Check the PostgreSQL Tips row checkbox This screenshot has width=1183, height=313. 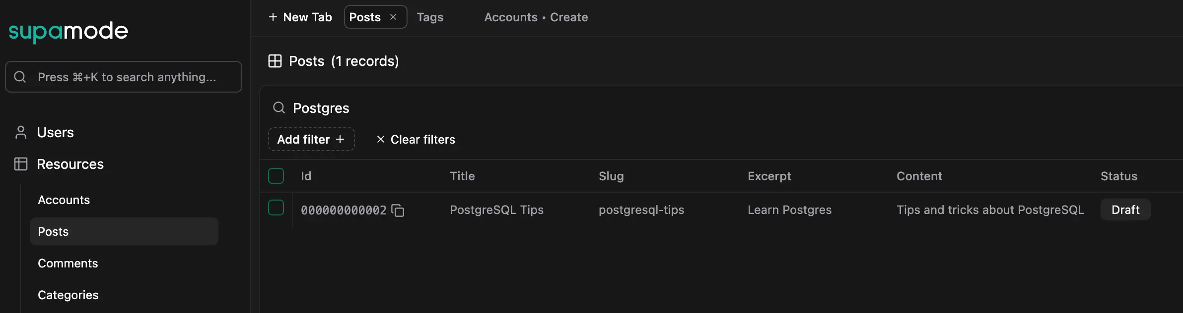276,208
